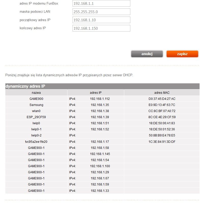Click the LAN subnet mask input field
This screenshot has height=203, width=209.
[101, 12]
